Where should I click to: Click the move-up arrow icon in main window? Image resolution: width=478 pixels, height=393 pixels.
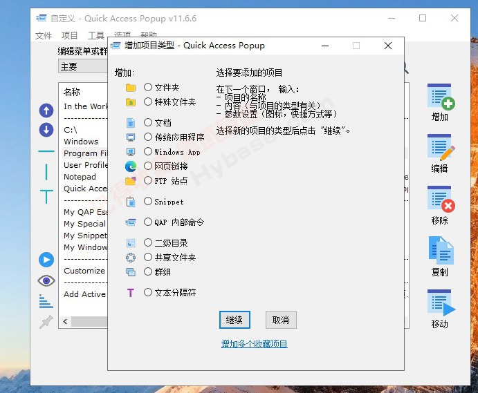[46, 111]
